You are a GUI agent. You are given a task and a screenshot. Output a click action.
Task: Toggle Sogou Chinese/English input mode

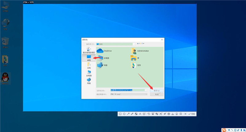(229, 130)
